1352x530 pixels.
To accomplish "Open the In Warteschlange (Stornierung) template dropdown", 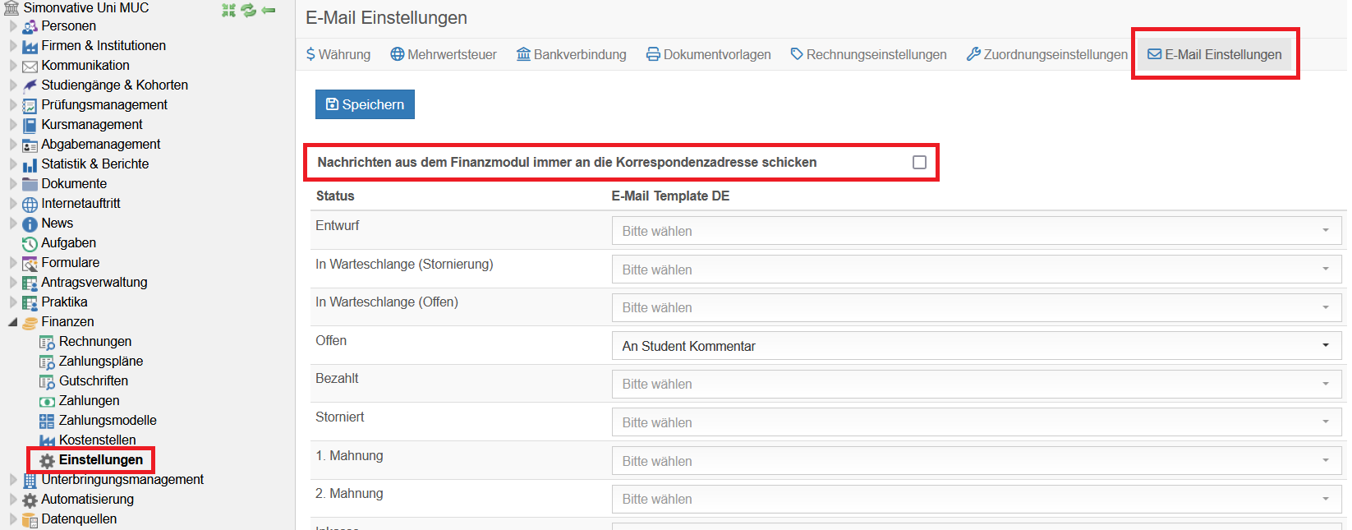I will pos(977,270).
